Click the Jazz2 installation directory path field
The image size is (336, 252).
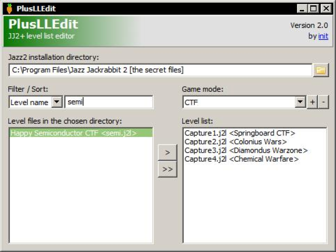click(160, 70)
